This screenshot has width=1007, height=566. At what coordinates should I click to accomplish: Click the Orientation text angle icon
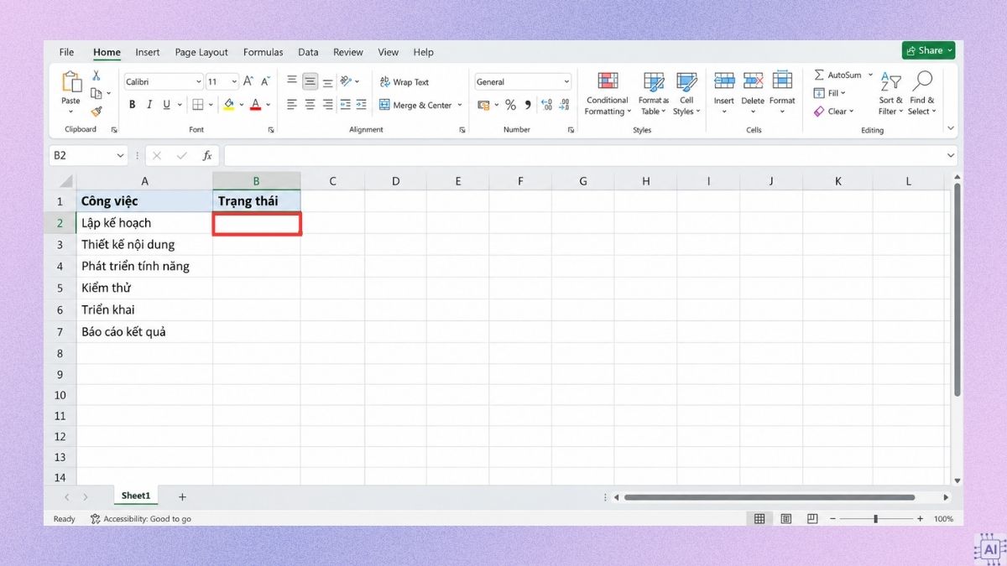click(x=347, y=81)
